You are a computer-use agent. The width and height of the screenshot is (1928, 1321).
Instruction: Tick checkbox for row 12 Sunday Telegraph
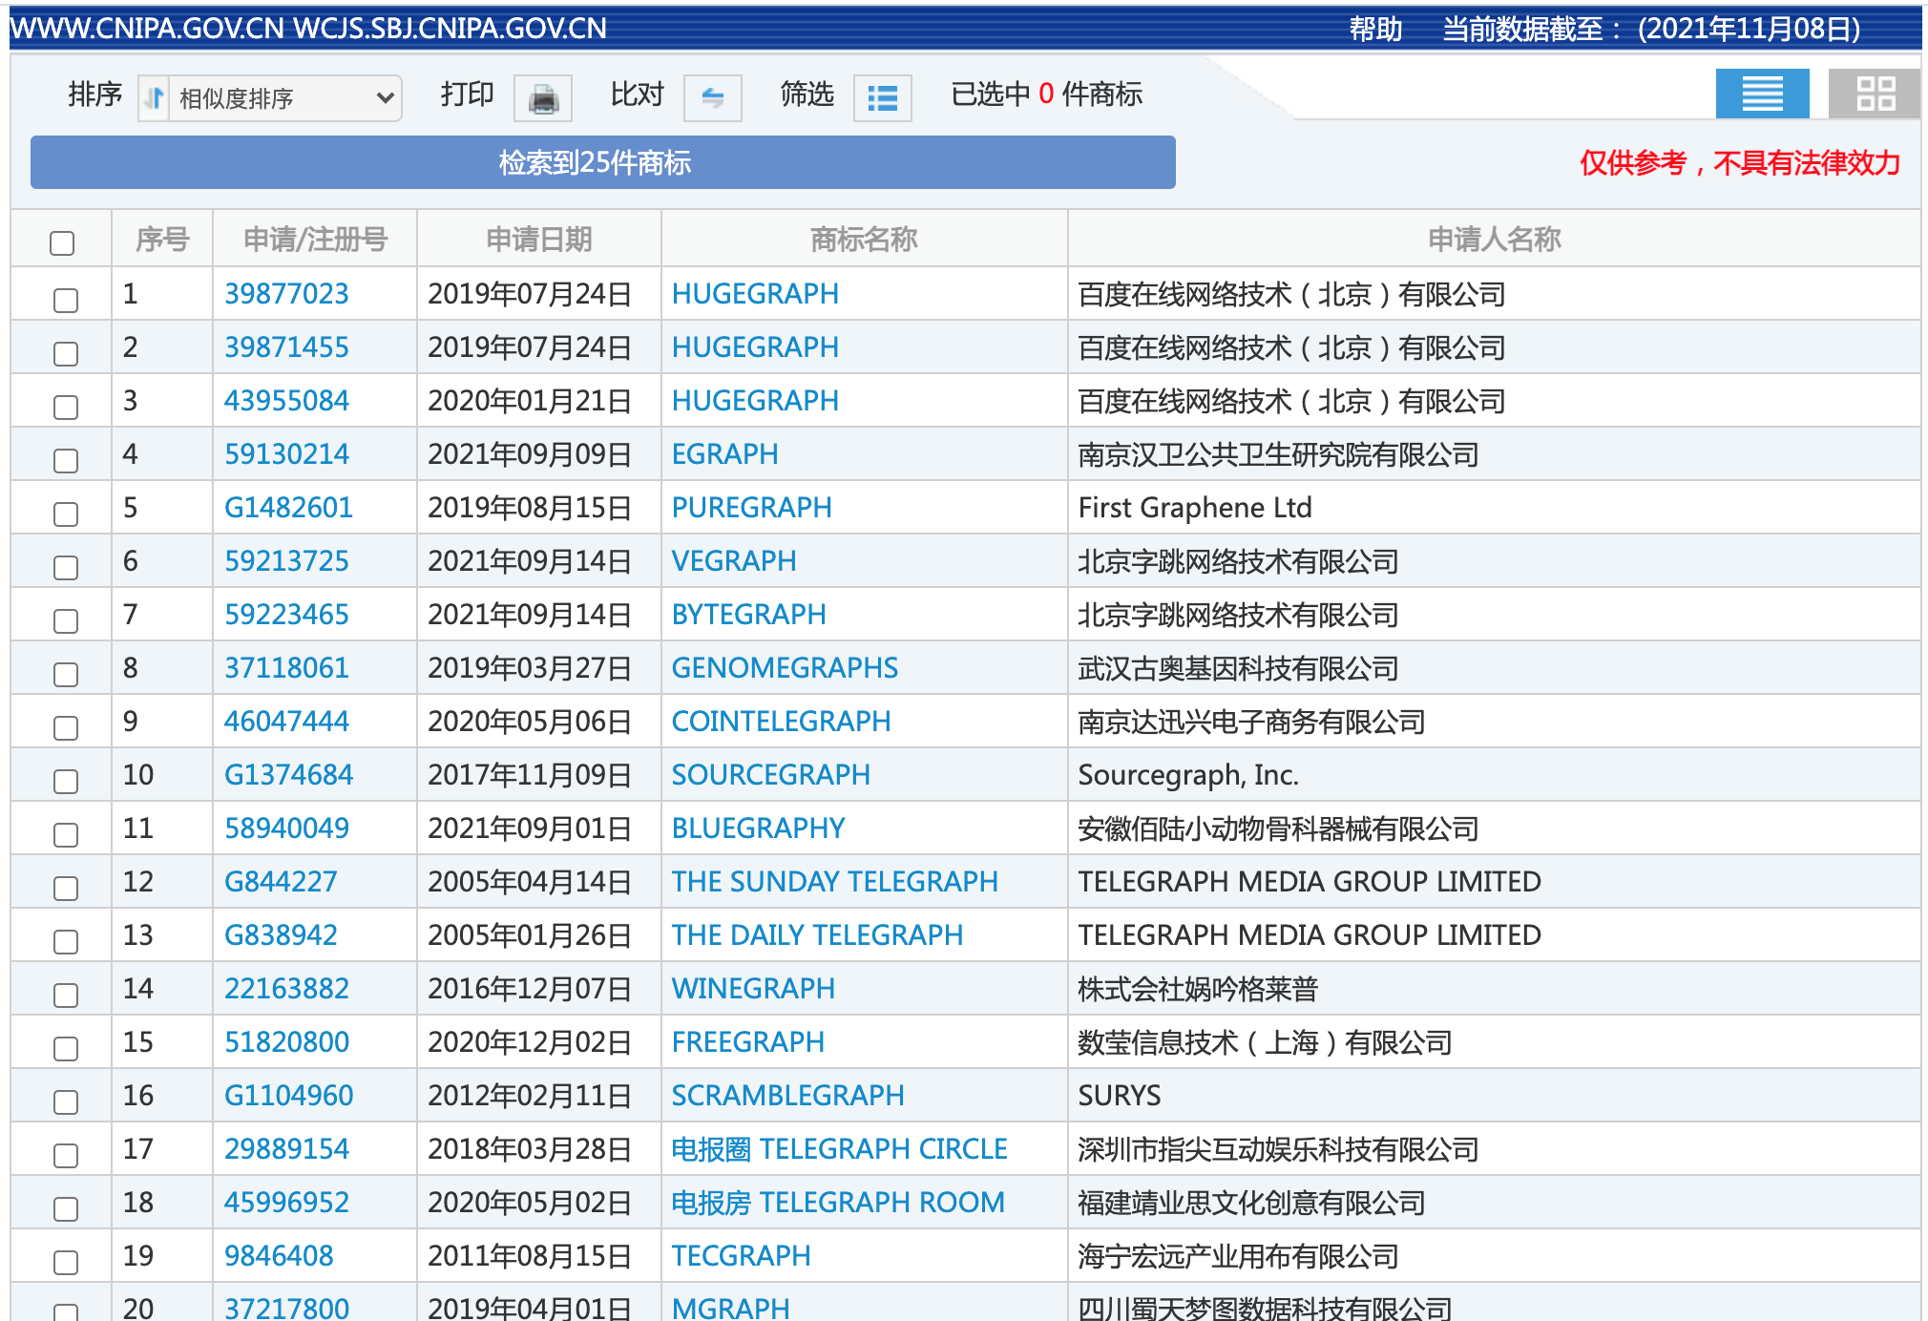coord(66,888)
